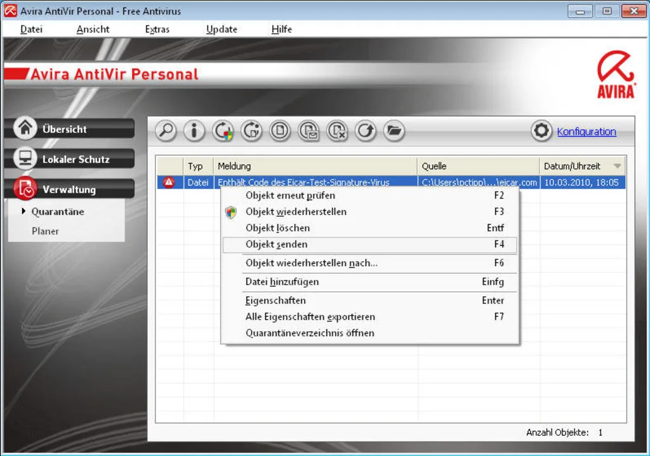The height and width of the screenshot is (456, 650).
Task: Click the Datum/Uhrzeit column sort arrow
Action: tap(617, 166)
